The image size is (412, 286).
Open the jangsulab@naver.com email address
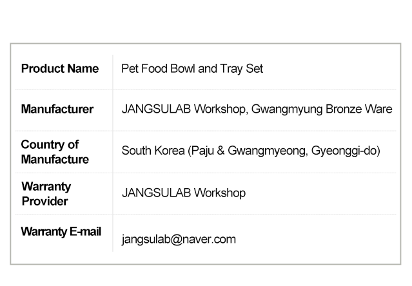(x=179, y=240)
